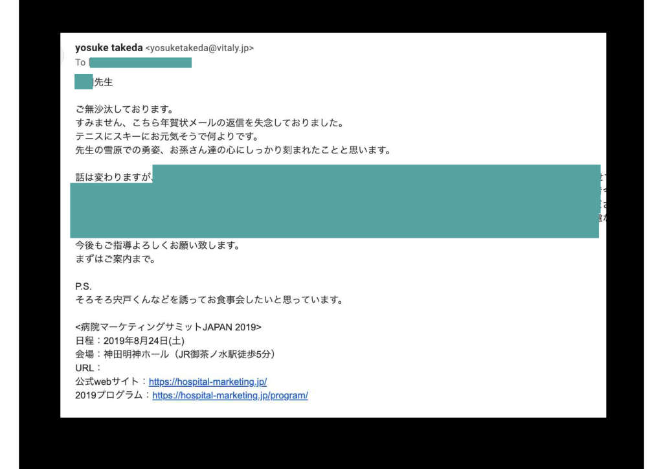Click the line mentioning 年賀状メール
Viewport: 663px width, 469px height.
tap(208, 123)
